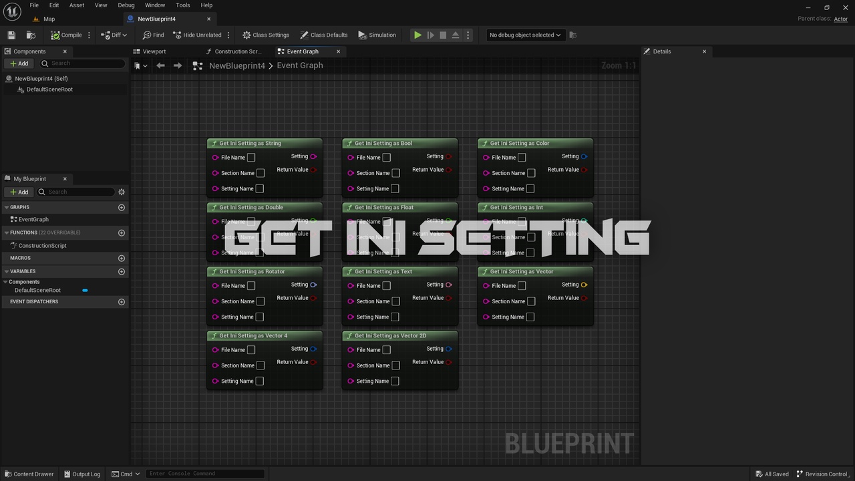This screenshot has height=481, width=855.
Task: Add a new function with plus icon
Action: pos(122,232)
